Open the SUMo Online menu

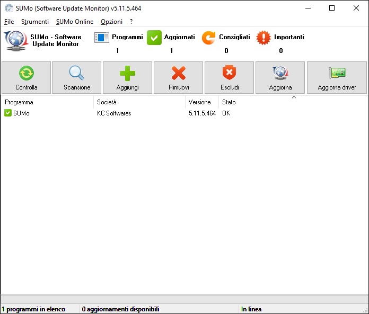[x=75, y=22]
